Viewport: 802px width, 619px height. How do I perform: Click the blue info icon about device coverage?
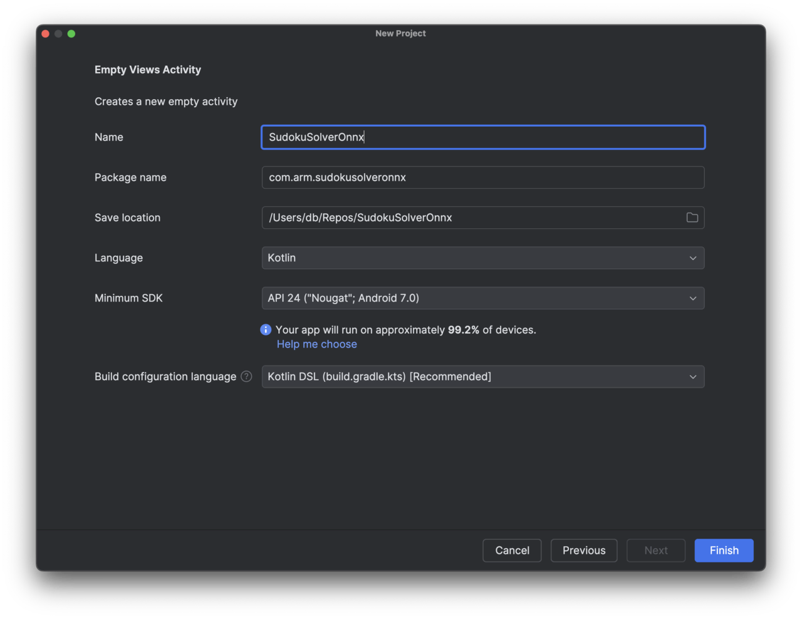(x=265, y=329)
